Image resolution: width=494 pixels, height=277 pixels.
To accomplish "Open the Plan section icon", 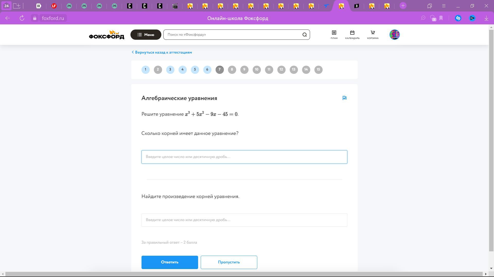I will (x=334, y=35).
